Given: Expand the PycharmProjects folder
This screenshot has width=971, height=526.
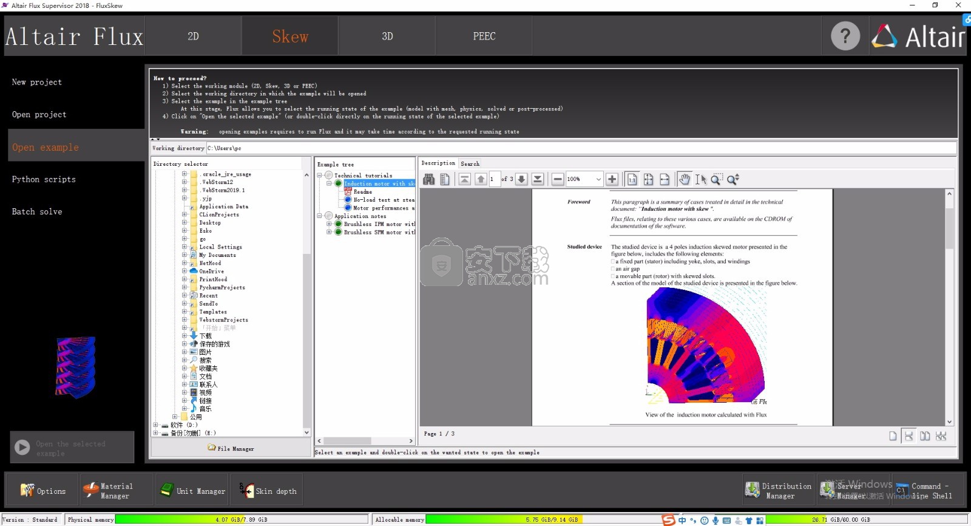Looking at the screenshot, I should tap(184, 287).
